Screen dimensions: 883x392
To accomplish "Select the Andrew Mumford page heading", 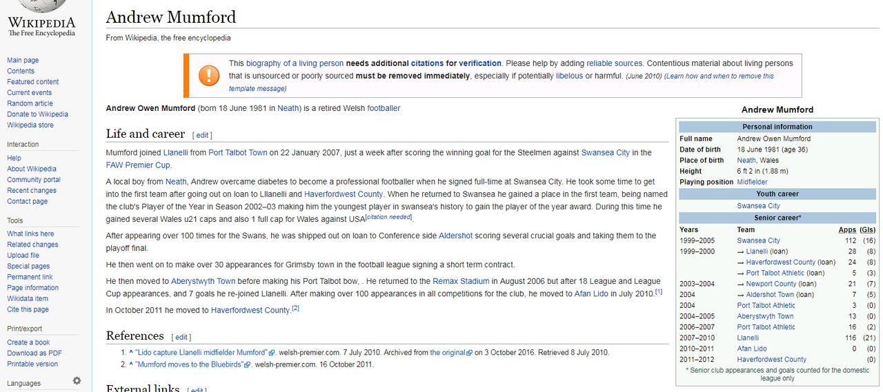I will (171, 17).
